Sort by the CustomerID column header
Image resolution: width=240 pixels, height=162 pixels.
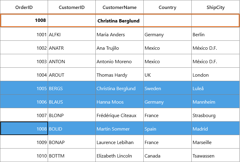click(72, 7)
